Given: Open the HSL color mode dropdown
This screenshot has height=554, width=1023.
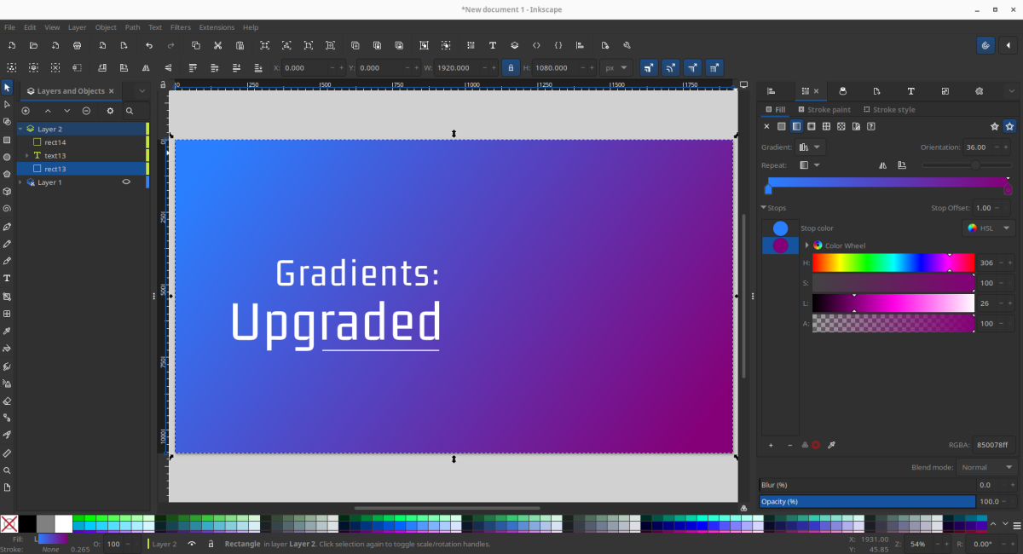Looking at the screenshot, I should tap(989, 228).
